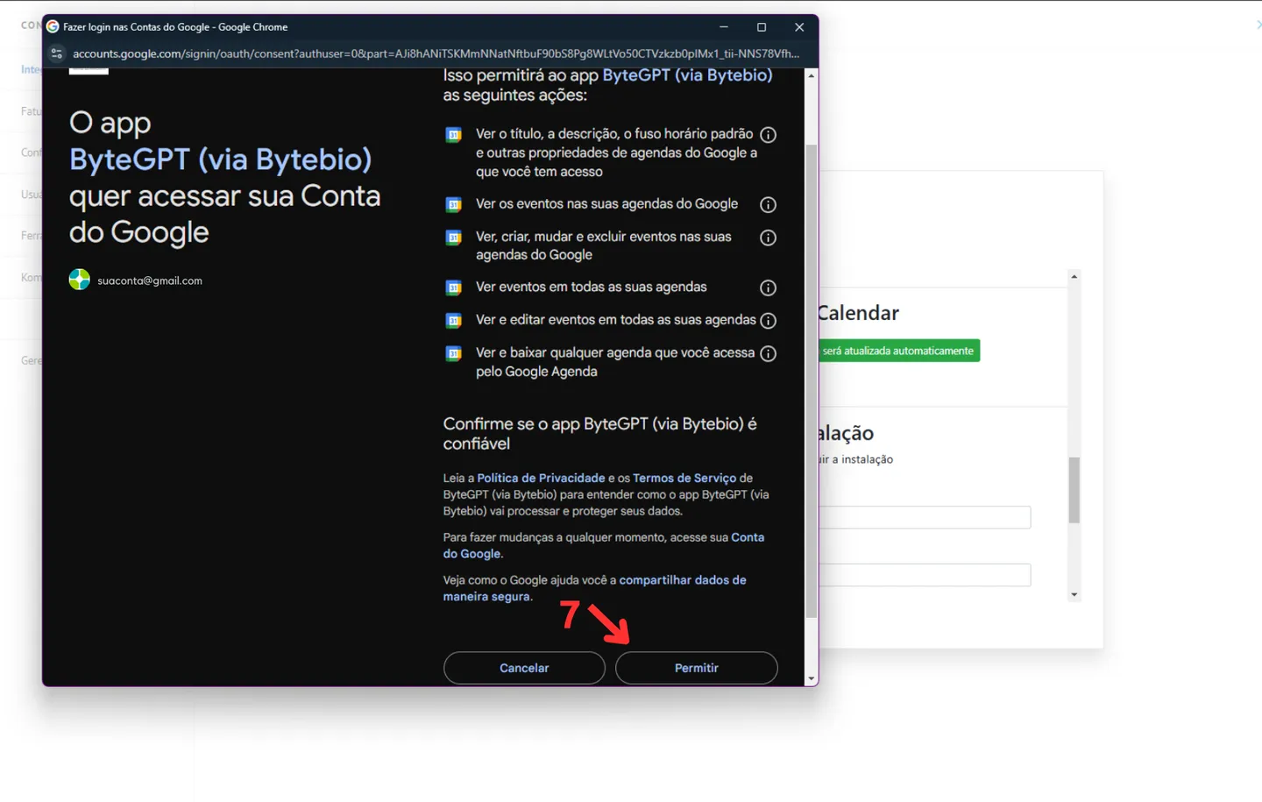This screenshot has width=1262, height=802.
Task: Click info icon for 'Ver, criar, mudar e excluir eventos'
Action: pos(768,238)
